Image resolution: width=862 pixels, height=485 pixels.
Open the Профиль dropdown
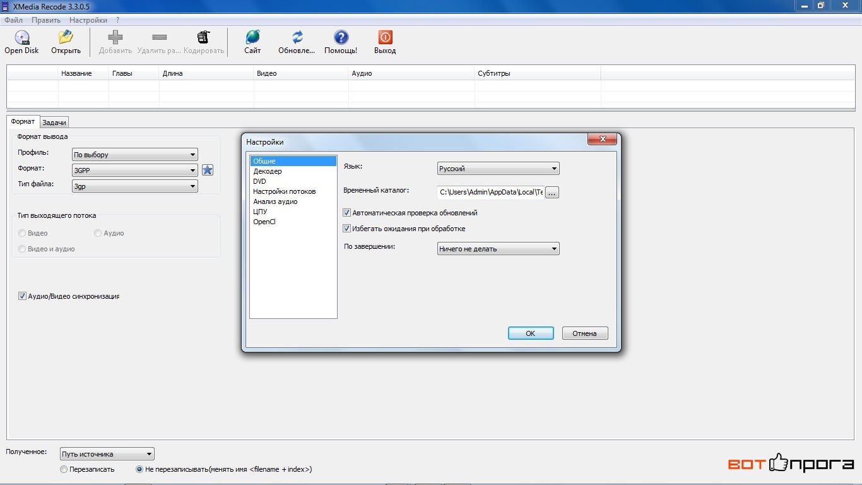134,155
